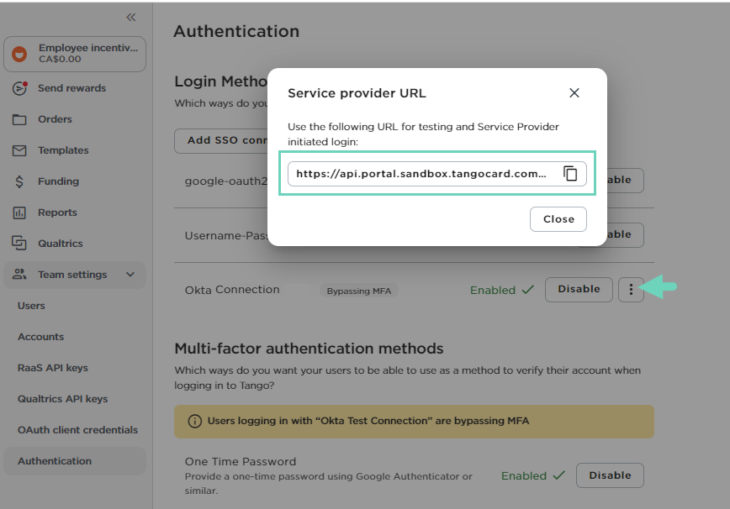Open Orders using the package icon
The width and height of the screenshot is (730, 509).
click(18, 119)
